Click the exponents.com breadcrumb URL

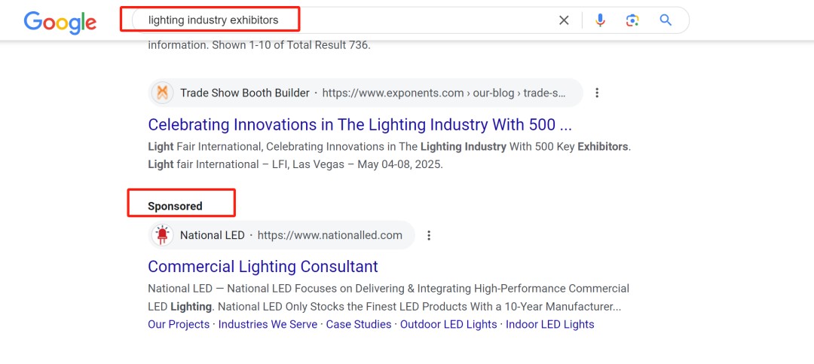[443, 93]
